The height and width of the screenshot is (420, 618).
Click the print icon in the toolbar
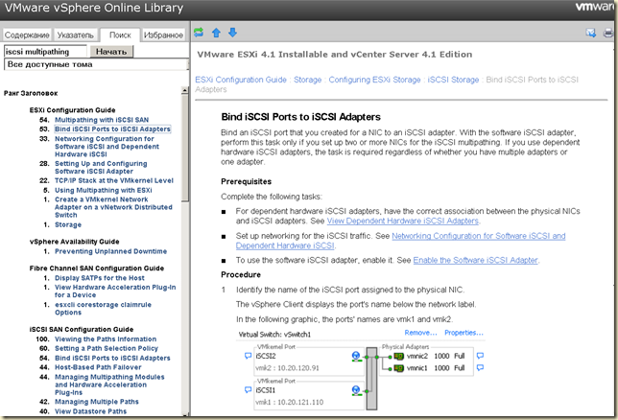click(608, 33)
